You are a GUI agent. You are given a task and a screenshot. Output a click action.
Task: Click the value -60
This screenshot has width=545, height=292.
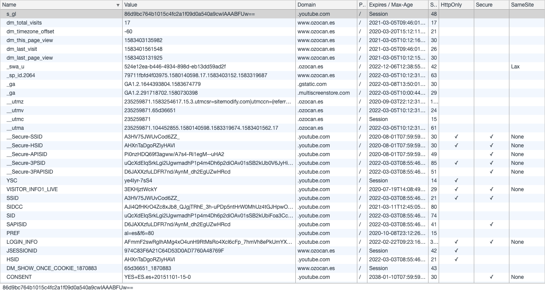click(x=128, y=32)
